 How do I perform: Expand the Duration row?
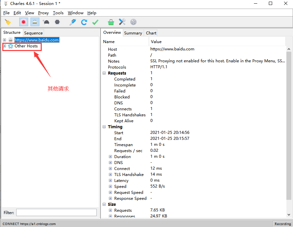(x=111, y=156)
